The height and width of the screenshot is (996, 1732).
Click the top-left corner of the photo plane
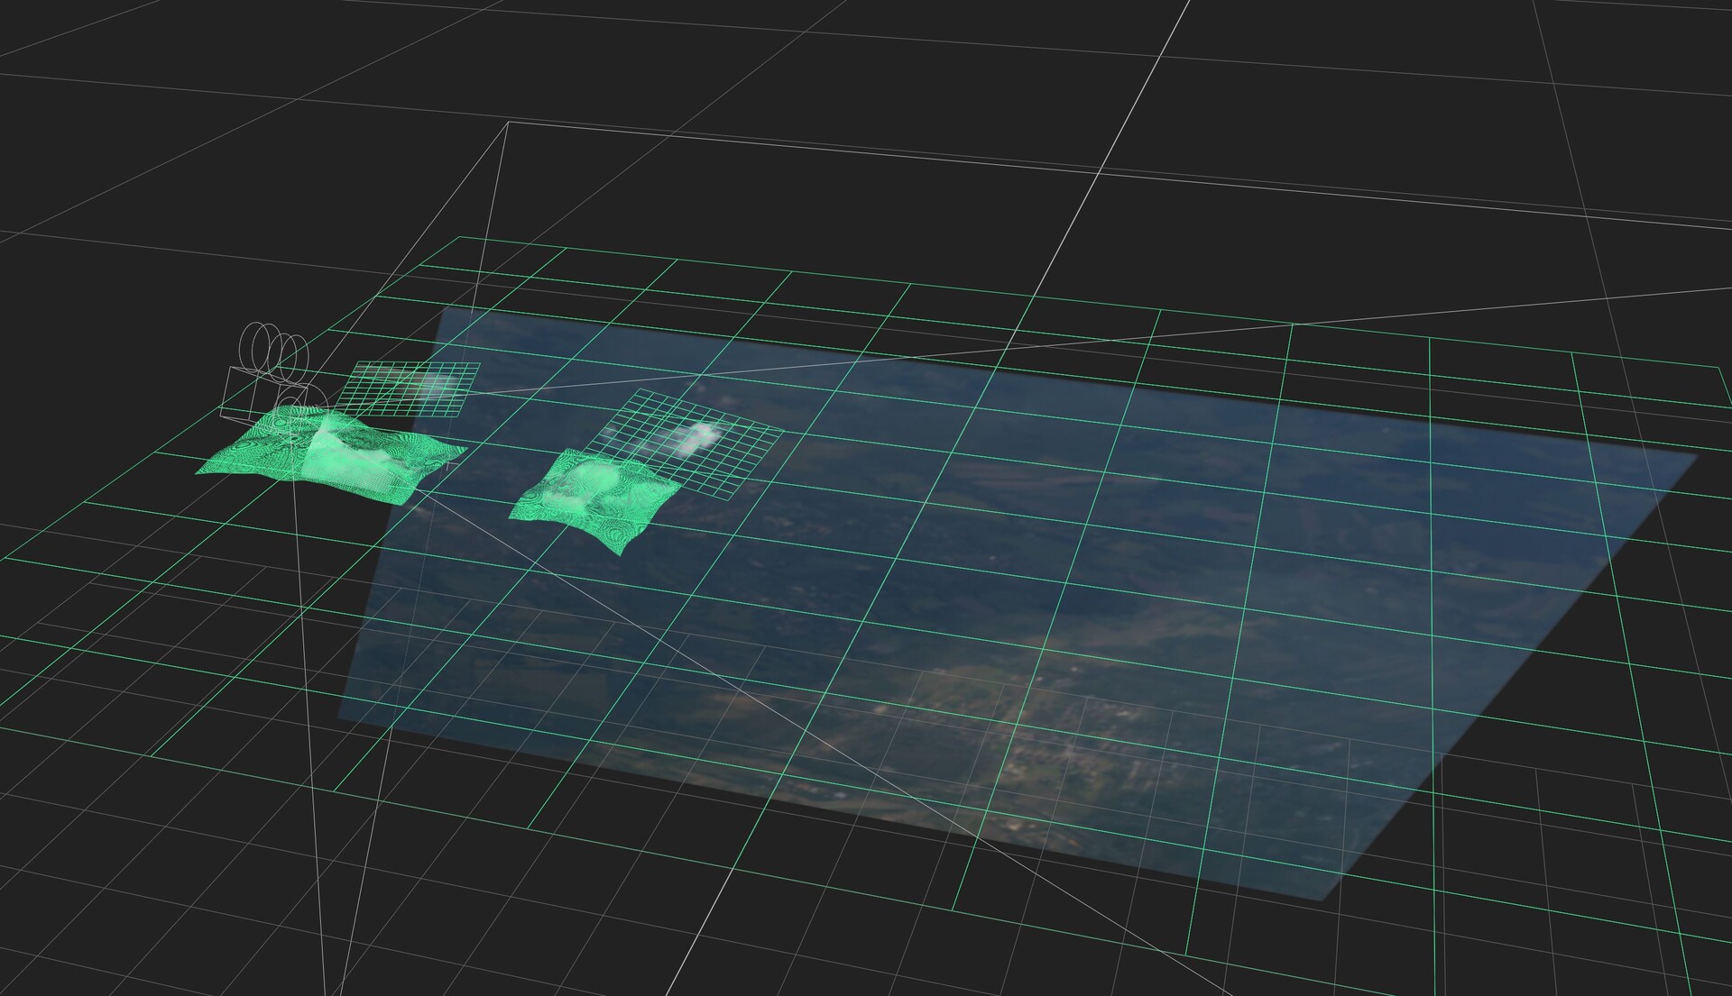coord(443,309)
